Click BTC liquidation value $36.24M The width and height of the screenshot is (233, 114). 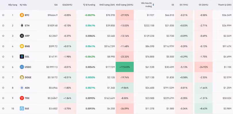(x=227, y=15)
